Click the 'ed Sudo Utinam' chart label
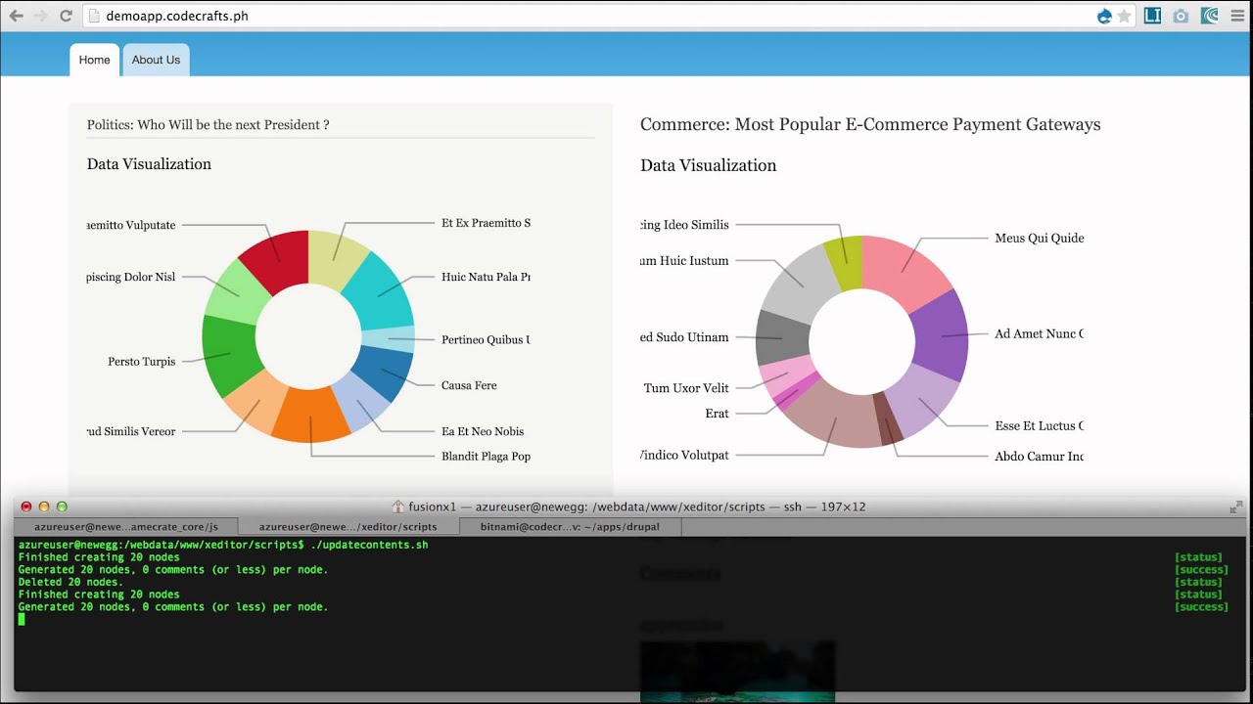The height and width of the screenshot is (704, 1253). pyautogui.click(x=684, y=337)
